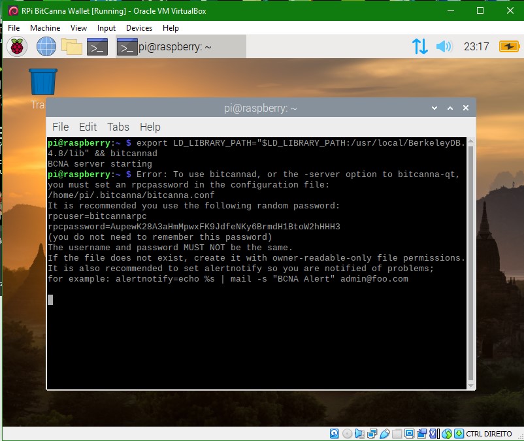Click the terminal title 'pi@raspberry: ~'

(x=260, y=108)
